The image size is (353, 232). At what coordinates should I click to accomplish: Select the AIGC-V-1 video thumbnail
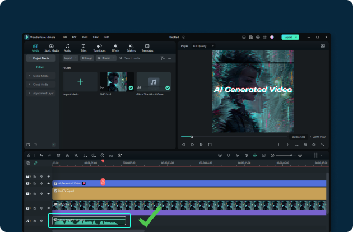pyautogui.click(x=117, y=82)
